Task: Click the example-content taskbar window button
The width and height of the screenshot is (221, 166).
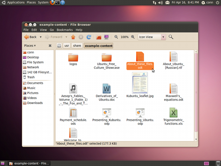Action: tap(29, 164)
